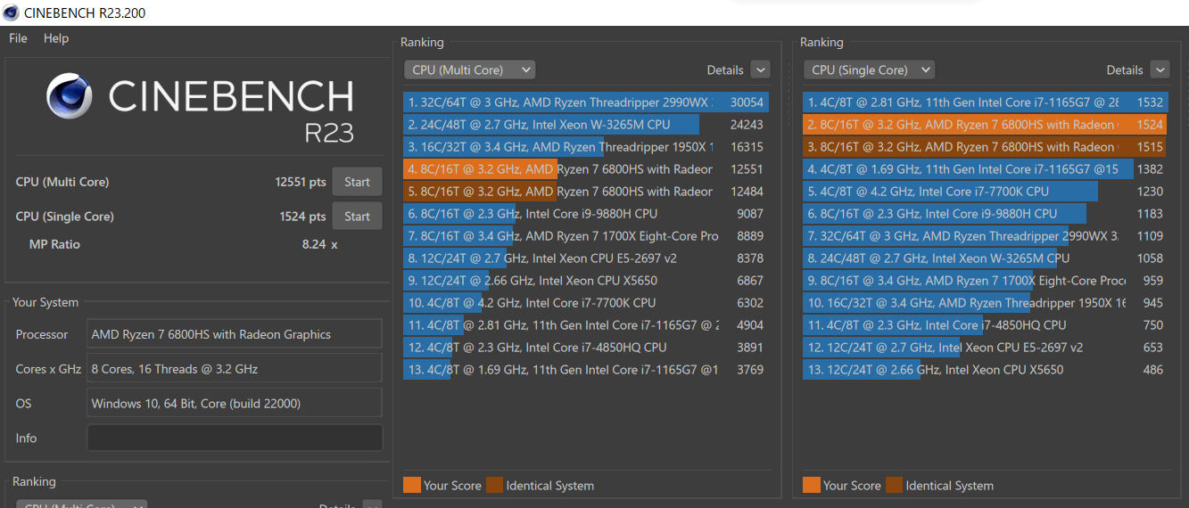Viewport: 1189px width, 508px height.
Task: Select Xeon X5650 row scoring 6867
Action: click(586, 281)
